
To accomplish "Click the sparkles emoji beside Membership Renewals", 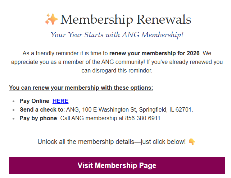I will pyautogui.click(x=51, y=19).
